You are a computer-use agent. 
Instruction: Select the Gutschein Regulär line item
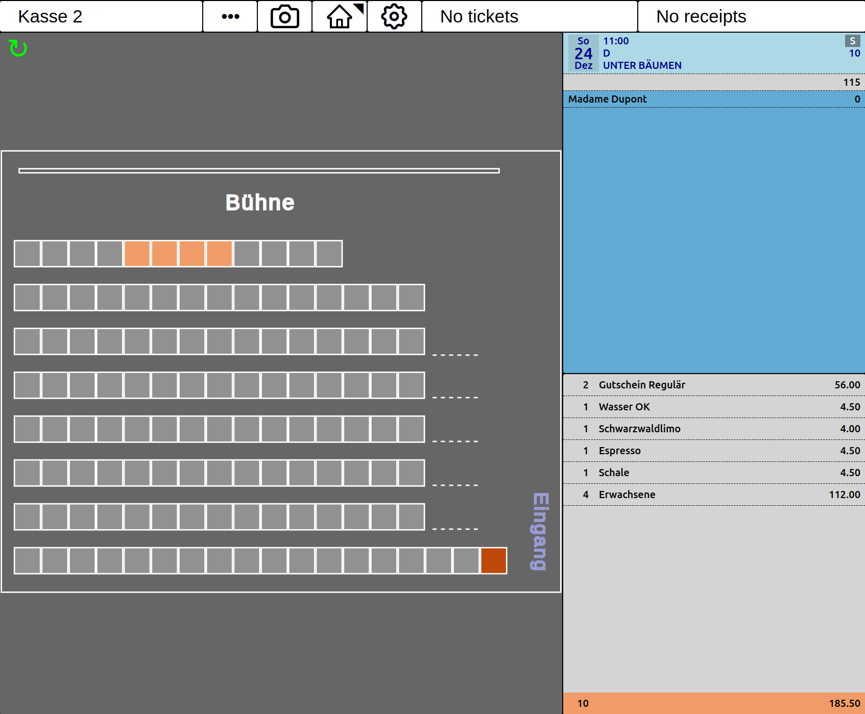tap(714, 385)
